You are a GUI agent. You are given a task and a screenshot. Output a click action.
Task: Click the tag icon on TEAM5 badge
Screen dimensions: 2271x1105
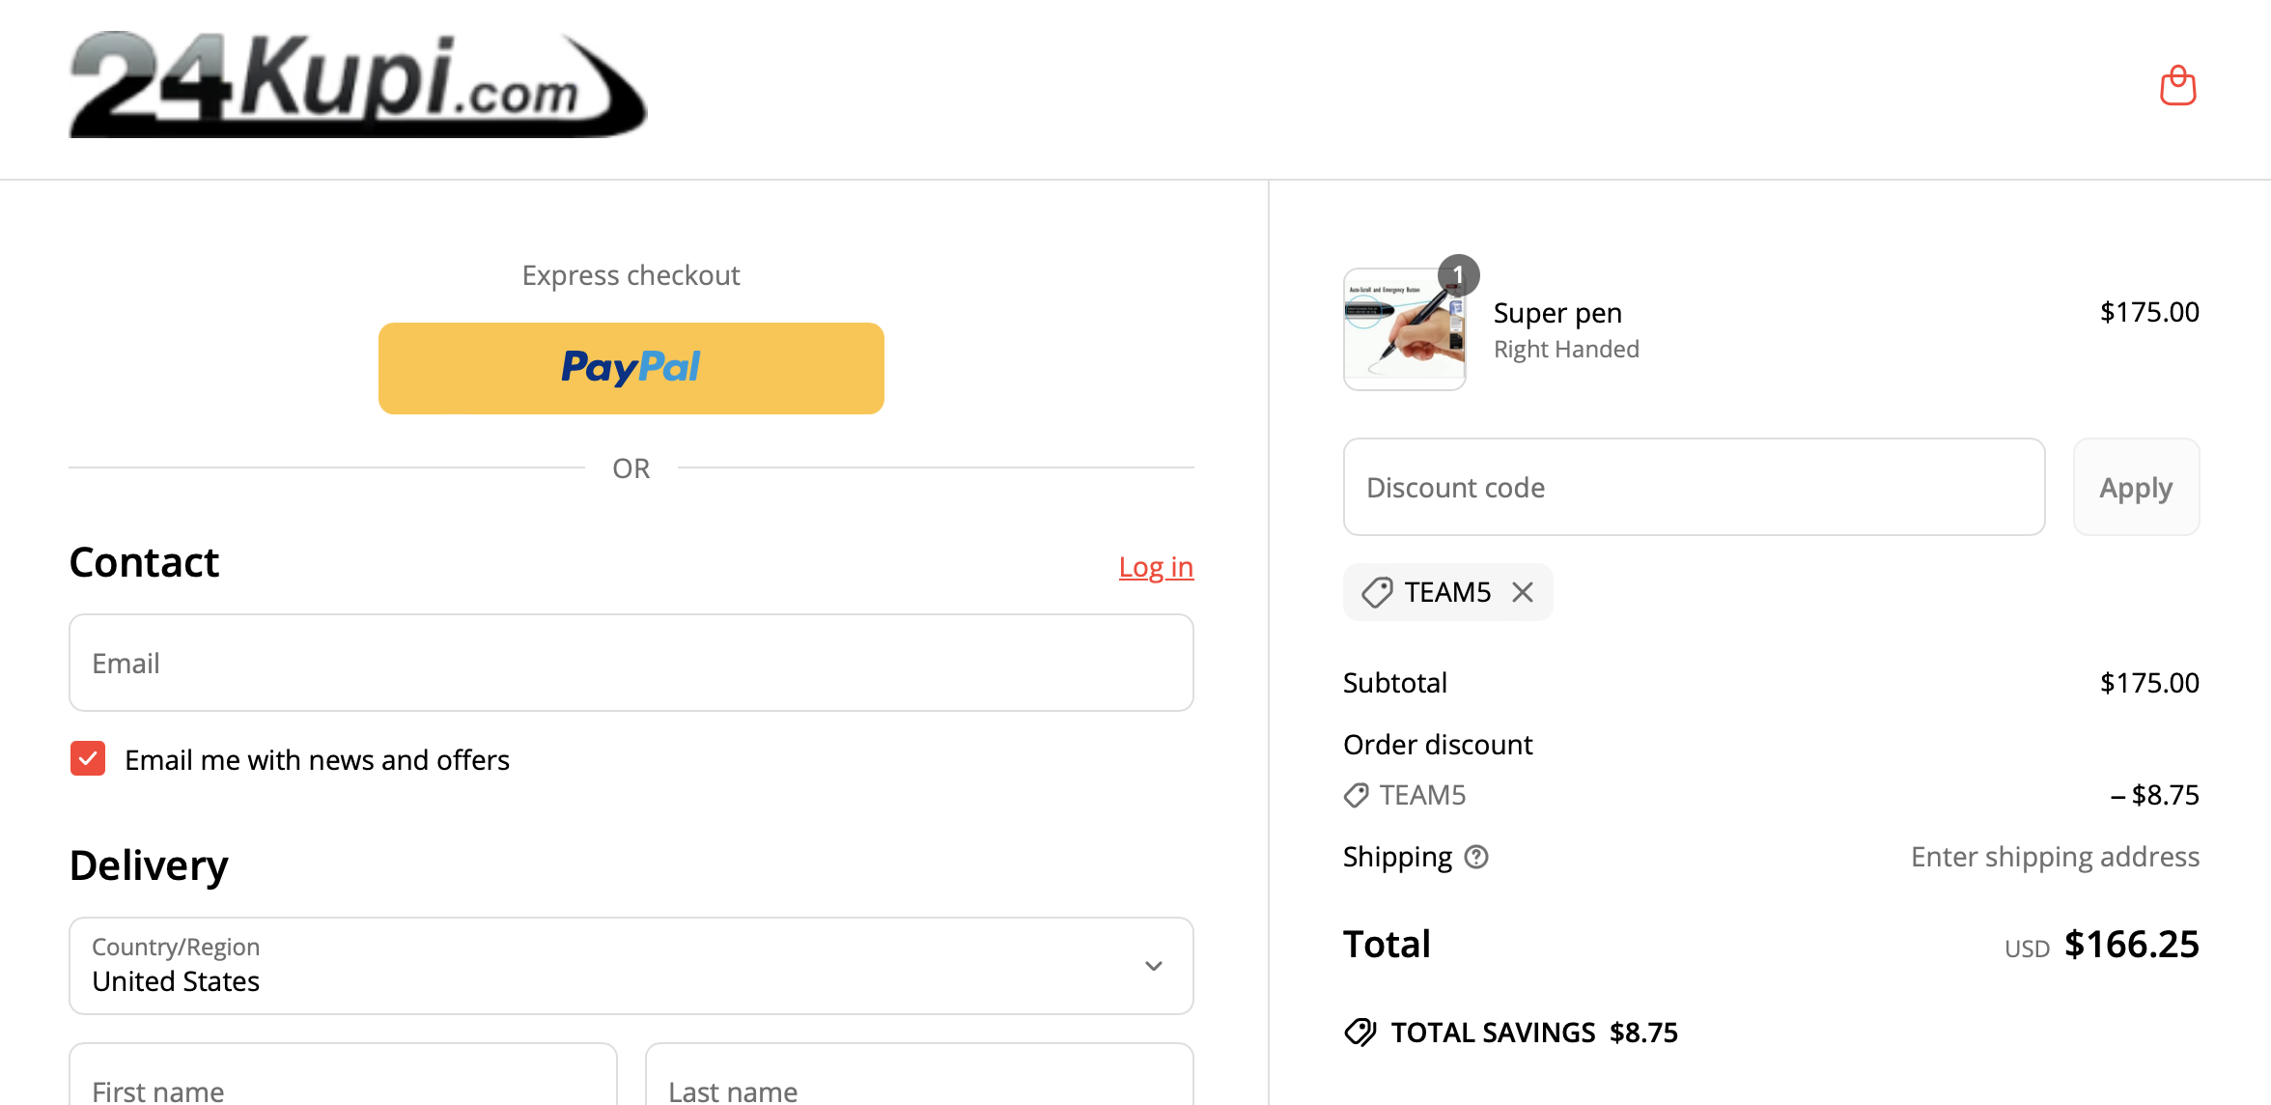[1379, 591]
